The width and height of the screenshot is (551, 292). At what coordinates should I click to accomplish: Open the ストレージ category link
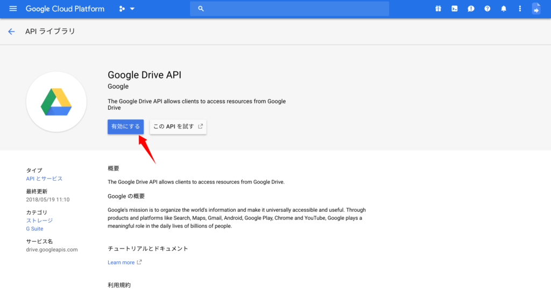(x=39, y=220)
